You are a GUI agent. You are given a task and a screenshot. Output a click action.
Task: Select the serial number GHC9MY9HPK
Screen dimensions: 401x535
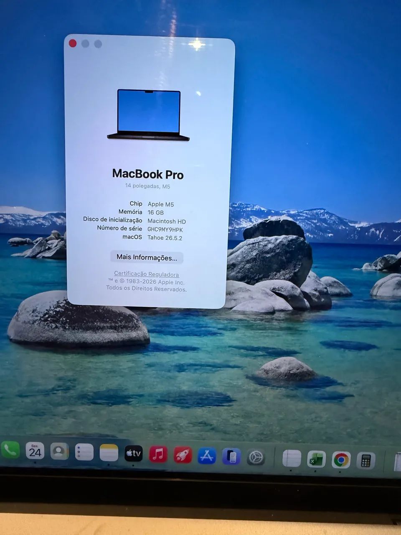(x=165, y=229)
